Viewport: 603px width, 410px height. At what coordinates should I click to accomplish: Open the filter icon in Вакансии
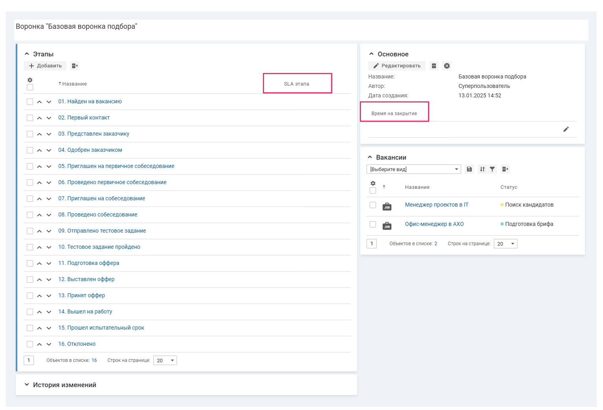pos(492,169)
